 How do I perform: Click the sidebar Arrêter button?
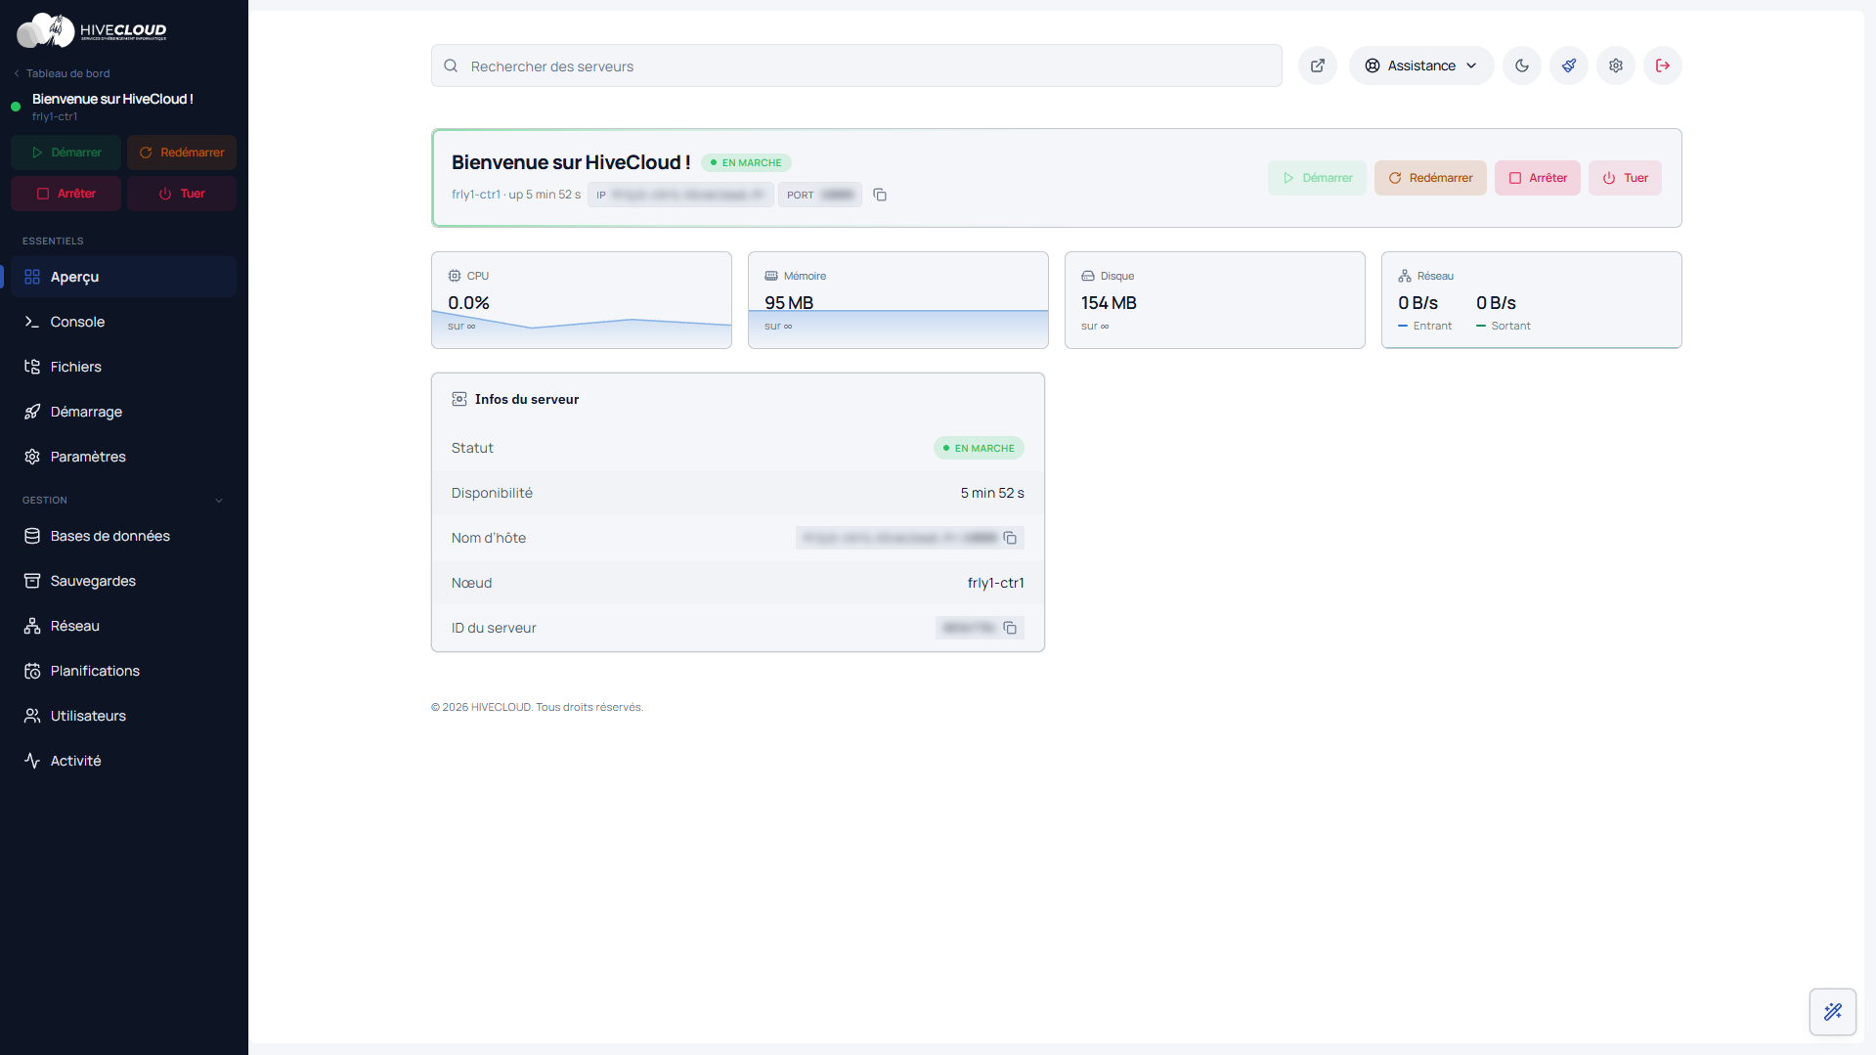tap(66, 194)
